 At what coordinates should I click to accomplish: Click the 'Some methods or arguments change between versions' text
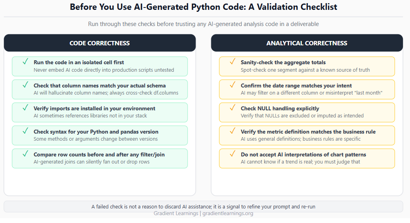[95, 139]
